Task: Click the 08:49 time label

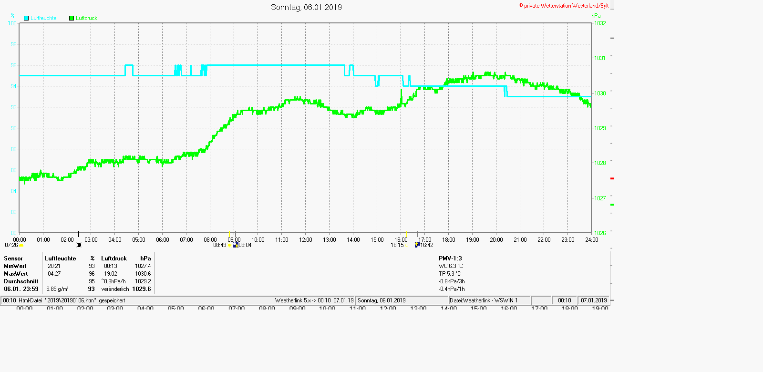Action: pos(220,245)
